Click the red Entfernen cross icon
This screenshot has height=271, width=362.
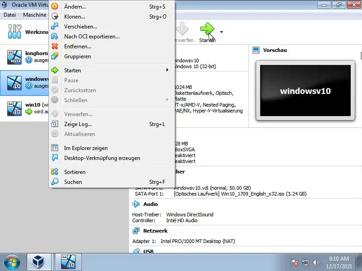55,46
